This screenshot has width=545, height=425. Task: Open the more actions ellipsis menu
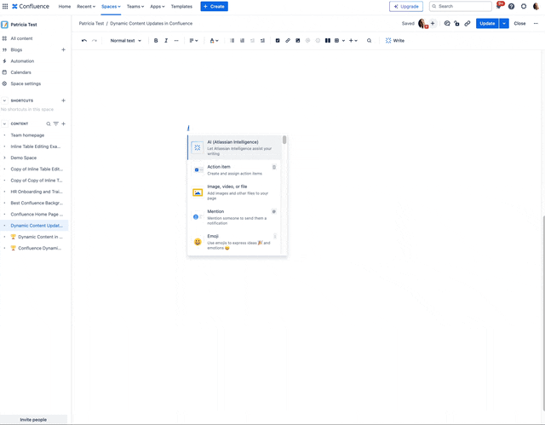pos(536,23)
